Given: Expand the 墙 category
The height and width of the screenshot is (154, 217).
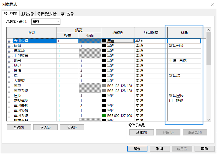Looking at the screenshot, I should (9, 76).
